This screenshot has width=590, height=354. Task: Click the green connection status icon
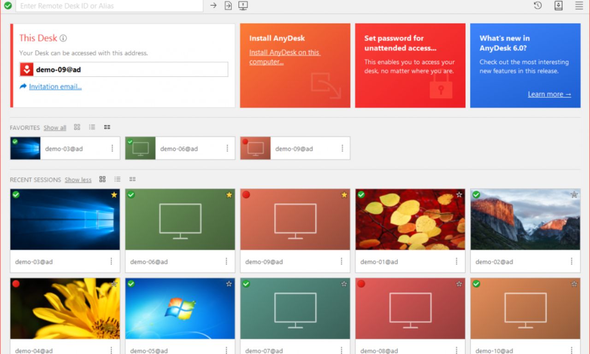(8, 6)
